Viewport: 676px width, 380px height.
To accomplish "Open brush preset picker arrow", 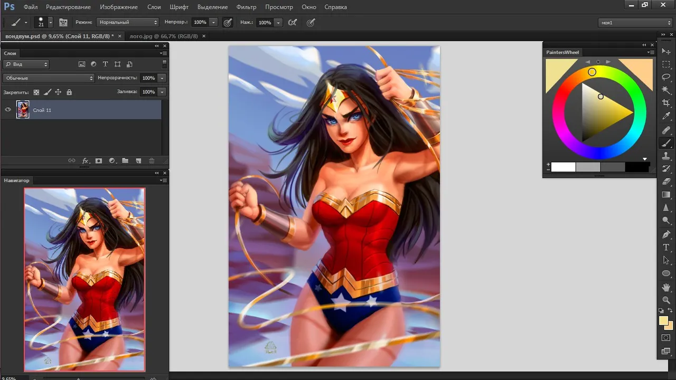I will (x=51, y=23).
